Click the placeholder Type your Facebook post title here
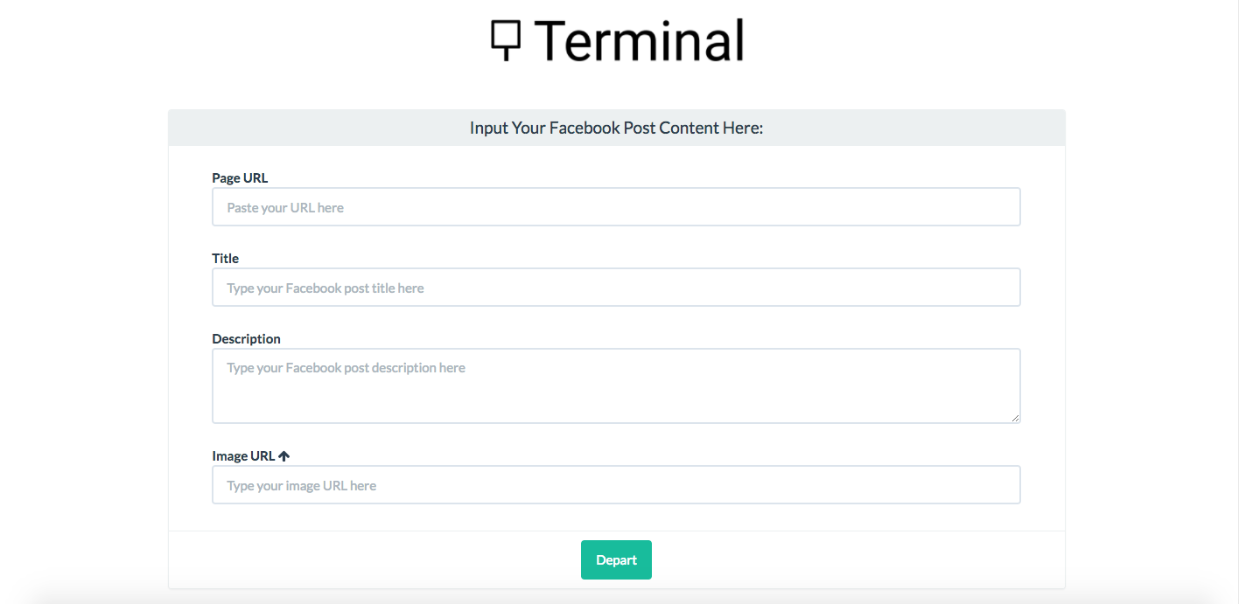1239x604 pixels. pyautogui.click(x=323, y=288)
